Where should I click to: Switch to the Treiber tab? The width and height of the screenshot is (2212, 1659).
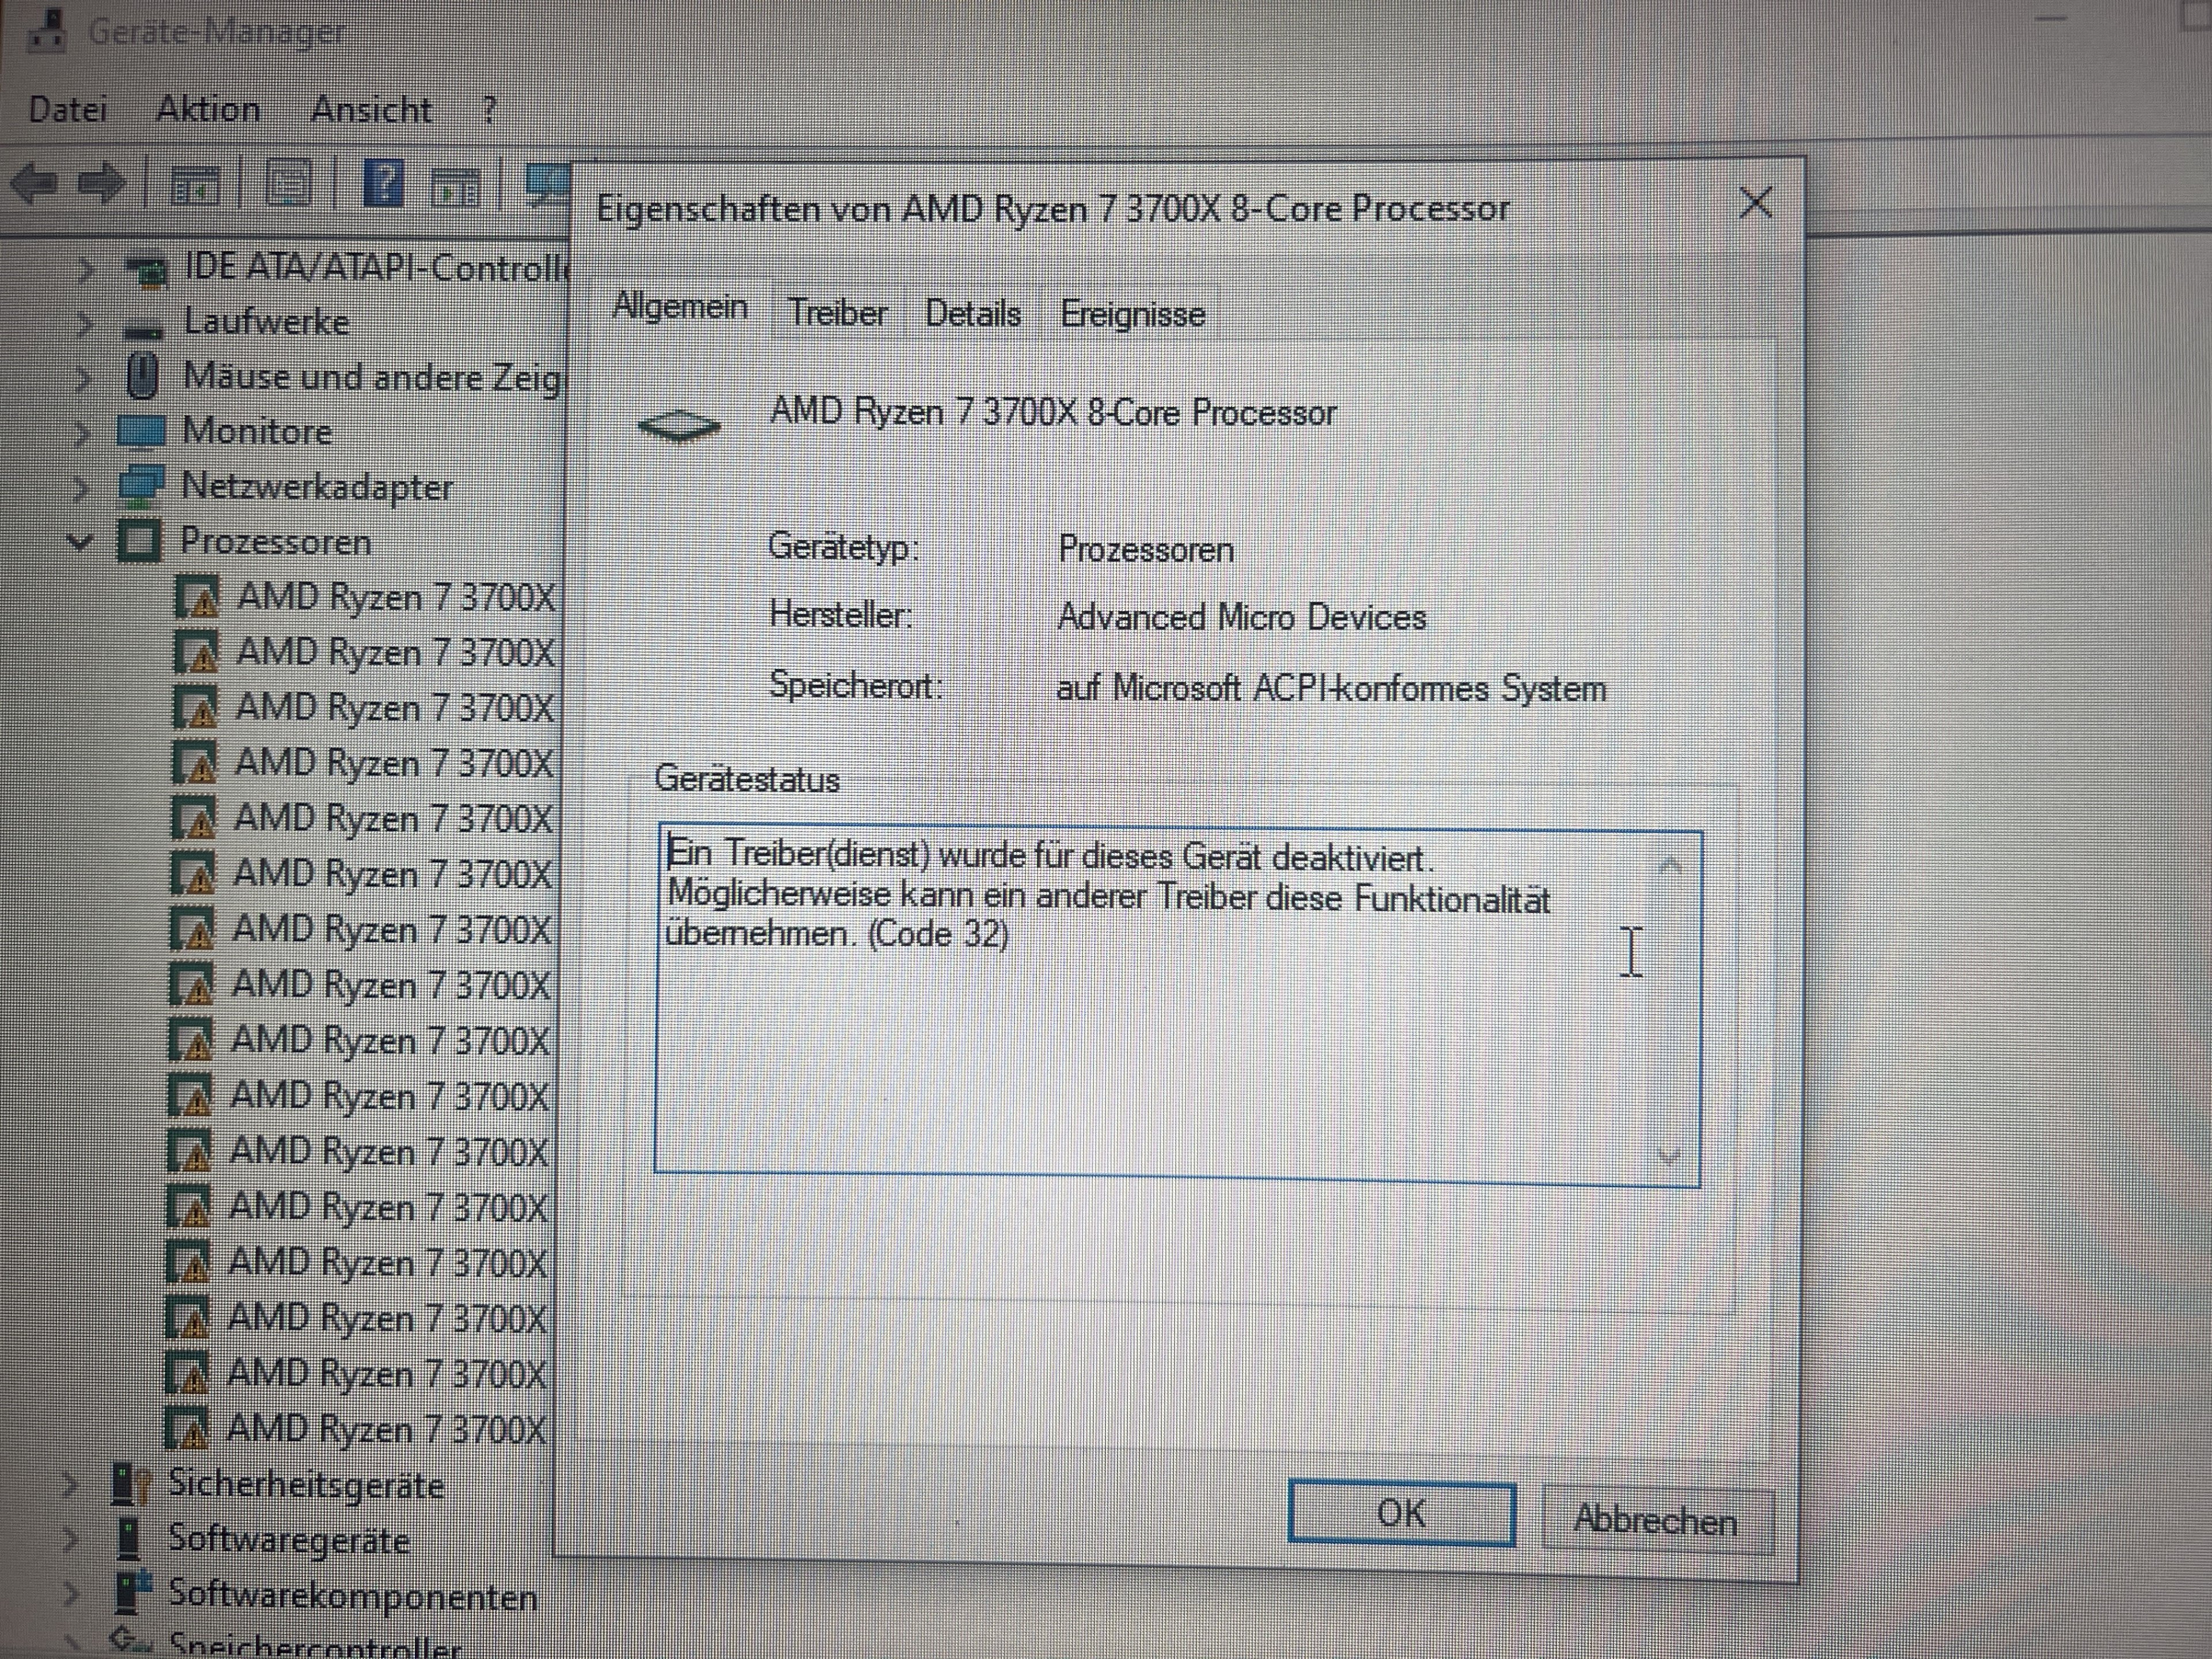point(838,314)
